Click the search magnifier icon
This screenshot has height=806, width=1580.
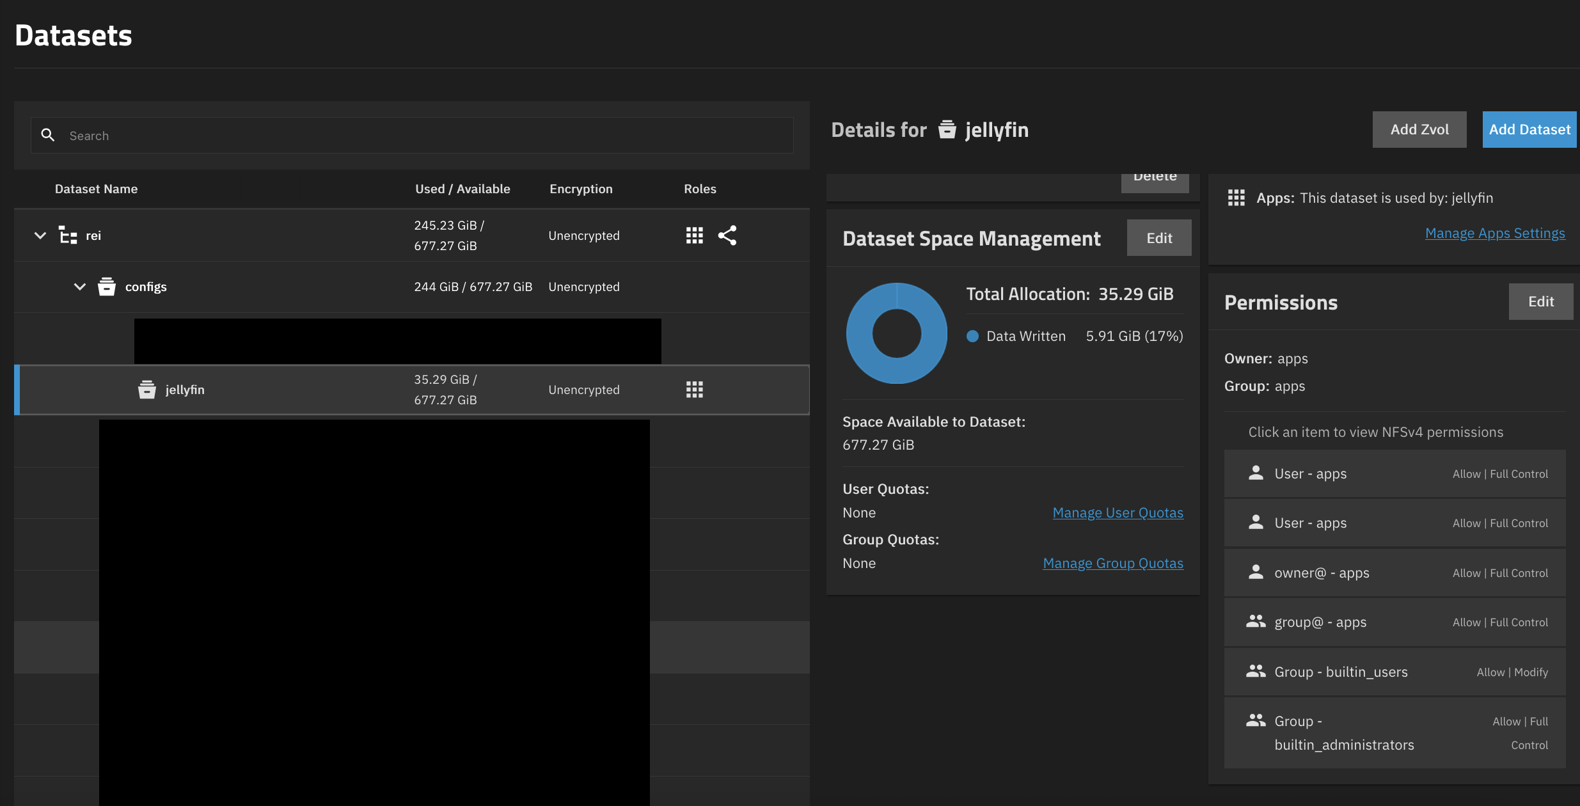[x=48, y=135]
